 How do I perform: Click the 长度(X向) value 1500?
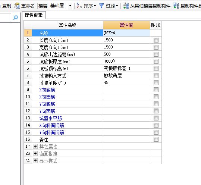(126, 40)
